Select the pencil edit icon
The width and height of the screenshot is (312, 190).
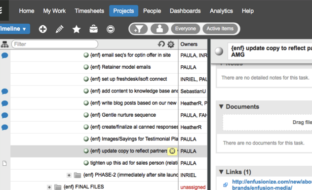[60, 29]
